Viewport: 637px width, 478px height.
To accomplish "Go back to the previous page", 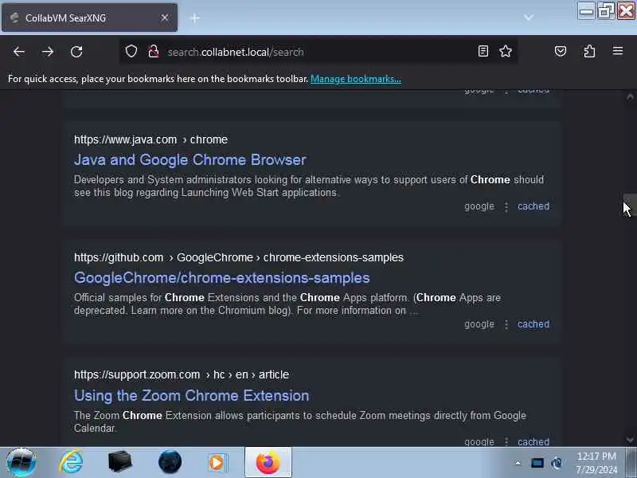I will (x=19, y=52).
